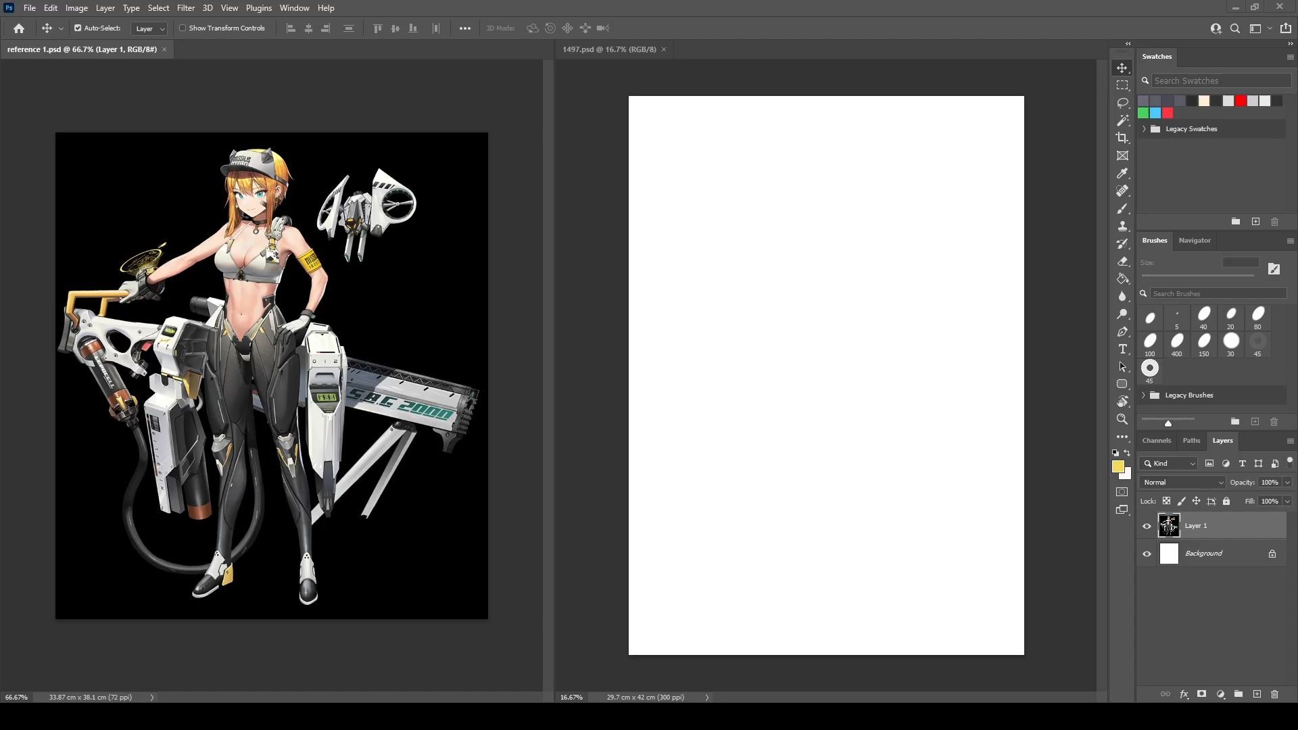Select the Brush tool
This screenshot has width=1298, height=730.
(x=1122, y=208)
